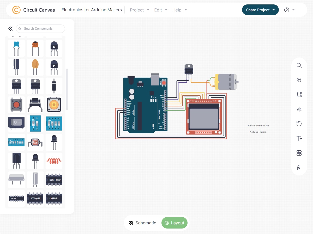Image resolution: width=313 pixels, height=234 pixels.
Task: Open the Edit menu
Action: (161, 10)
